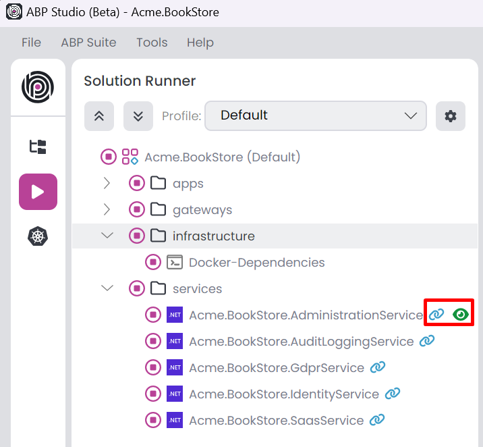The width and height of the screenshot is (483, 447).
Task: Open the Tools menu
Action: (x=152, y=43)
